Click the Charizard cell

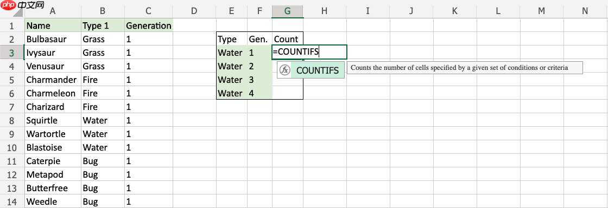coord(53,107)
